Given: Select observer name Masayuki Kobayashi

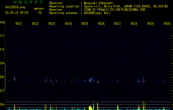Looking at the screenshot, I should tap(99, 3).
